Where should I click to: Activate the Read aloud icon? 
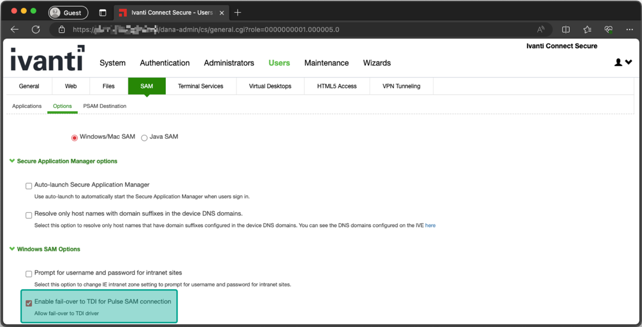542,30
